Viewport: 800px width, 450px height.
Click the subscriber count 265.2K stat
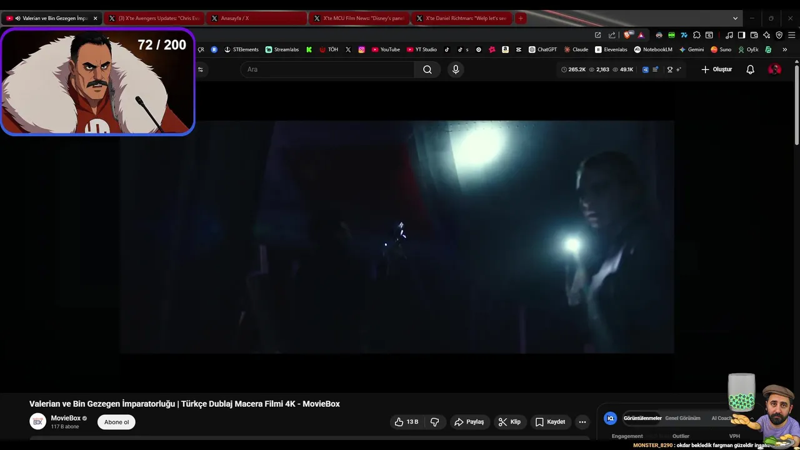574,69
